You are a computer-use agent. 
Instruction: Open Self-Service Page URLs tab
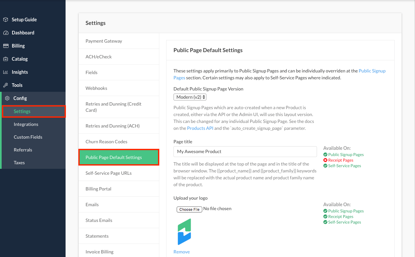(119, 173)
